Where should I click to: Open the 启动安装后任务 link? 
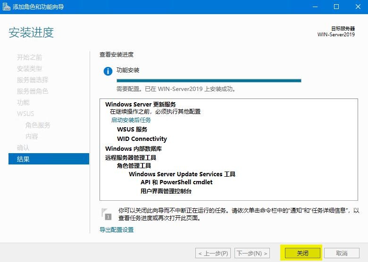click(x=131, y=120)
